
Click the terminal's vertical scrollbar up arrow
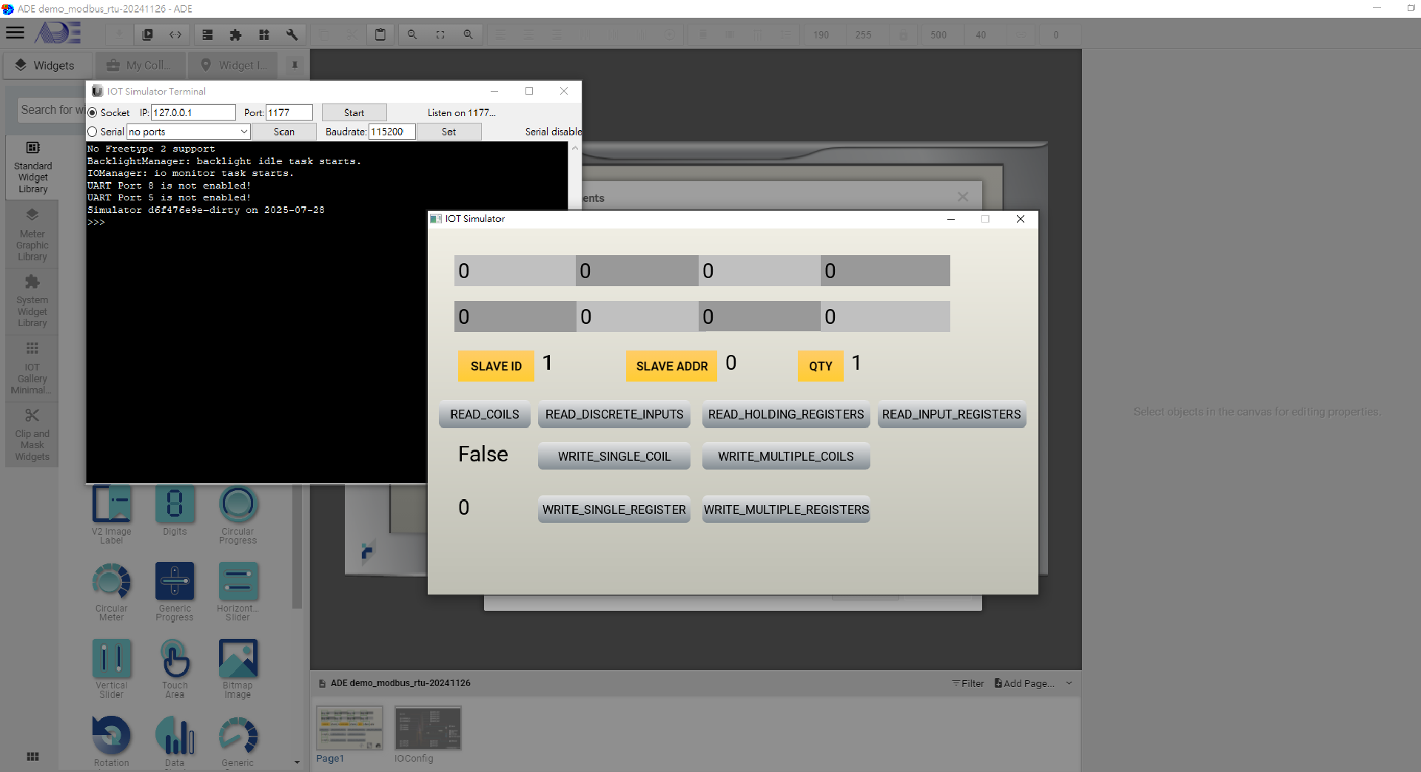(x=574, y=149)
